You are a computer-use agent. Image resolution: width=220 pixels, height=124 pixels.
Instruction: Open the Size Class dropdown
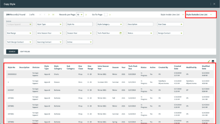tap(170, 24)
